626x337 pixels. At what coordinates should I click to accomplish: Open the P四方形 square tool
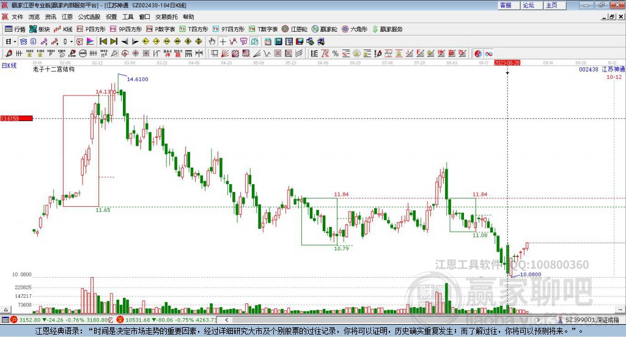point(91,29)
